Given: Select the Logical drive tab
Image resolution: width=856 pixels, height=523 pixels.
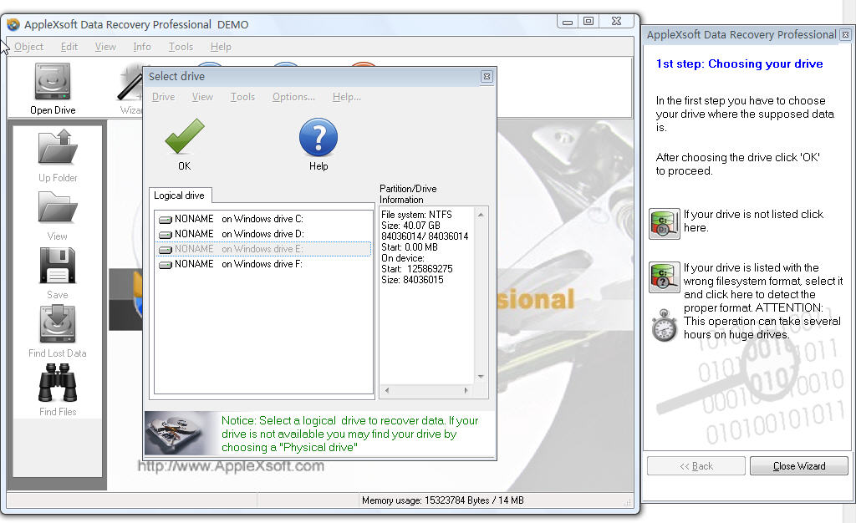Looking at the screenshot, I should click(179, 195).
